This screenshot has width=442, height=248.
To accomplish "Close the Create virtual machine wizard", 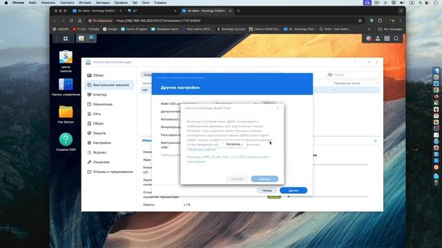I will 307,77.
